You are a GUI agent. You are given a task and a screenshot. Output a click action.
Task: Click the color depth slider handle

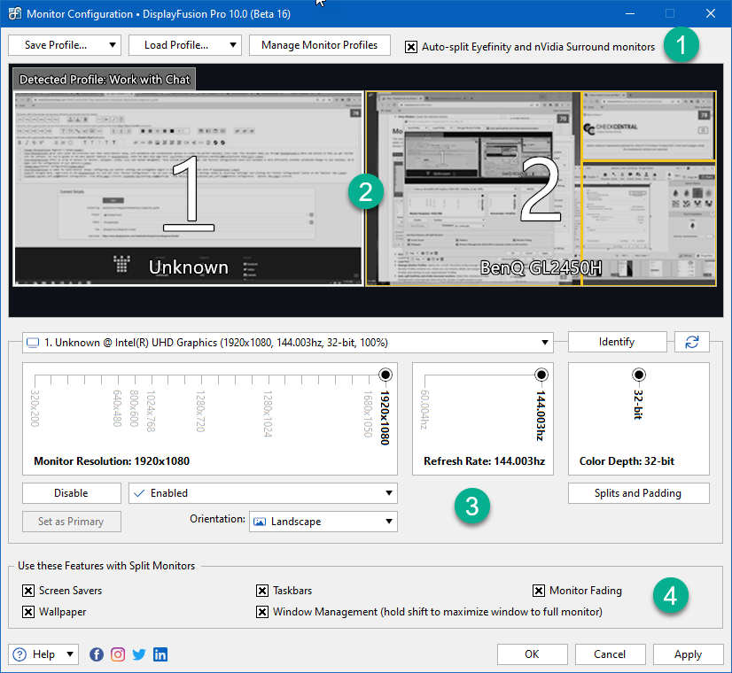(639, 375)
